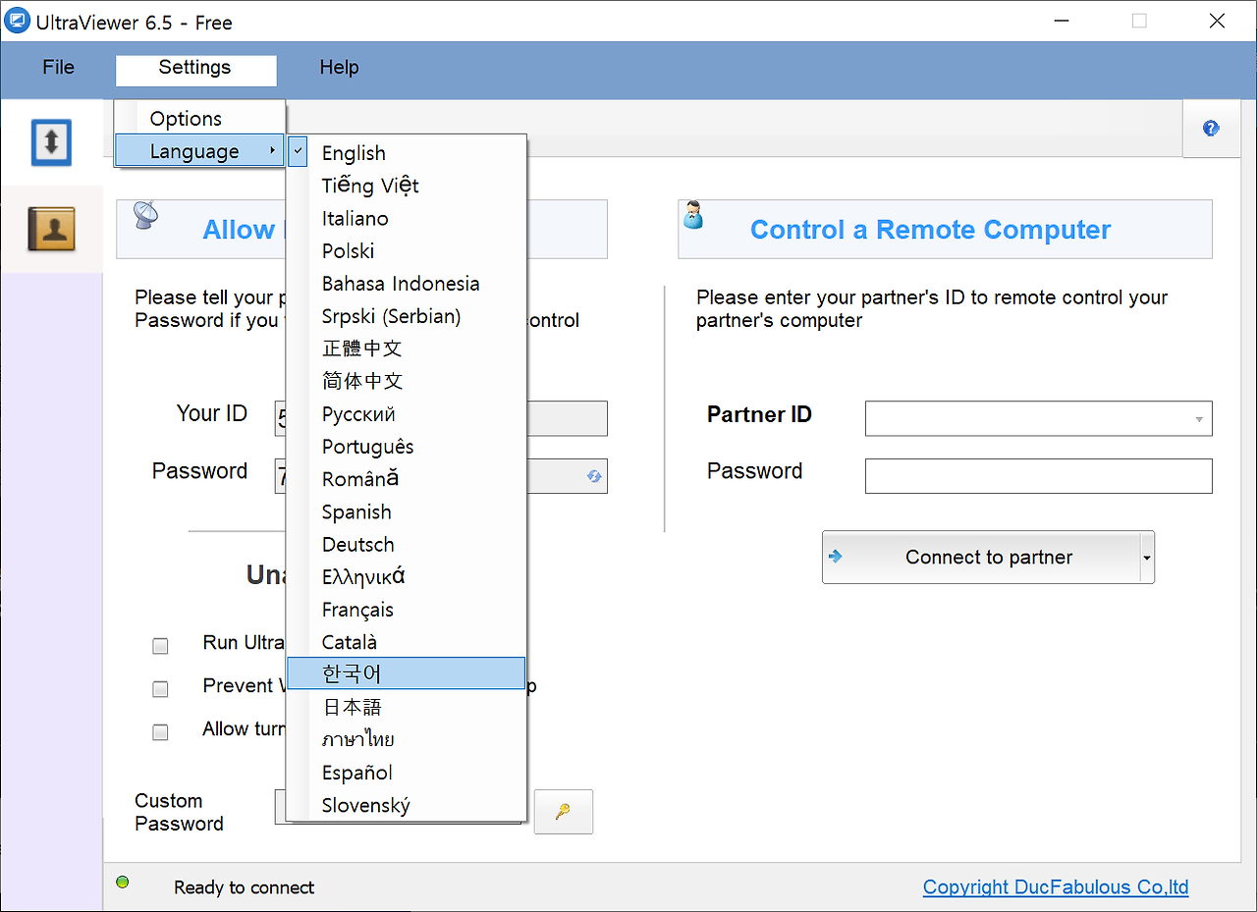Viewport: 1257px width, 912px height.
Task: Select 正體中文 traditional Chinese language
Action: click(407, 349)
